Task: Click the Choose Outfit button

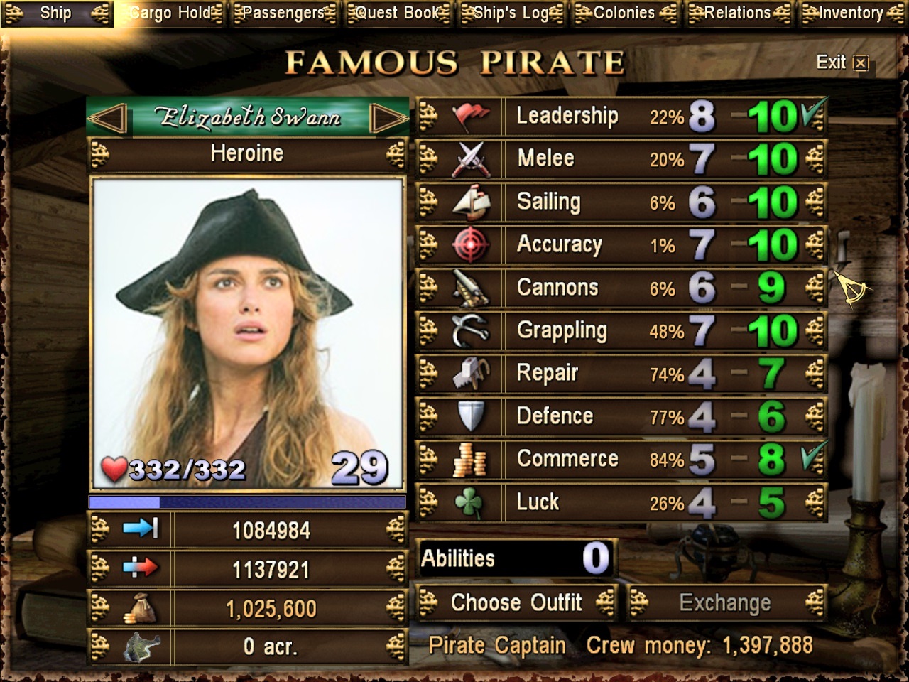Action: coord(516,603)
